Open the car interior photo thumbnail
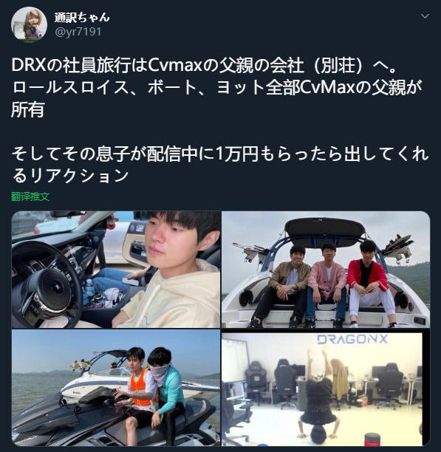 pyautogui.click(x=116, y=270)
